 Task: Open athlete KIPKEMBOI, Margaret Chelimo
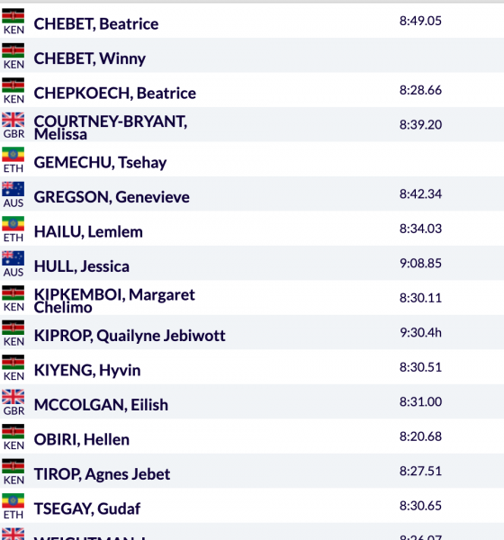pos(114,301)
